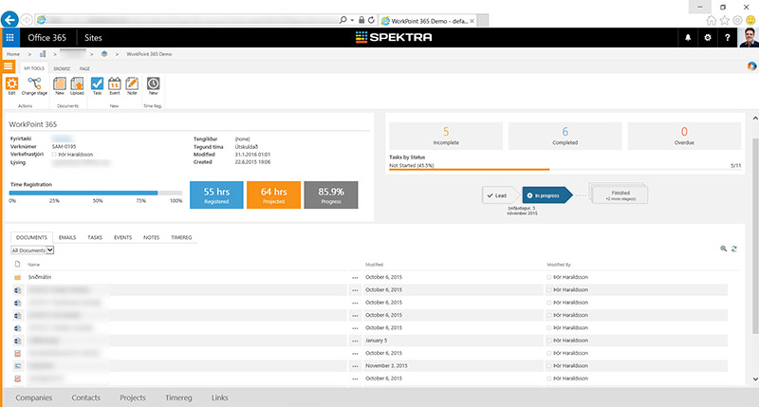Open the browser search dropdown arrow

(x=352, y=20)
